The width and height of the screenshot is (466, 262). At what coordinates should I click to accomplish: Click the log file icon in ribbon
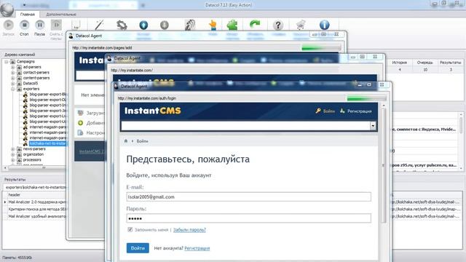[x=76, y=25]
